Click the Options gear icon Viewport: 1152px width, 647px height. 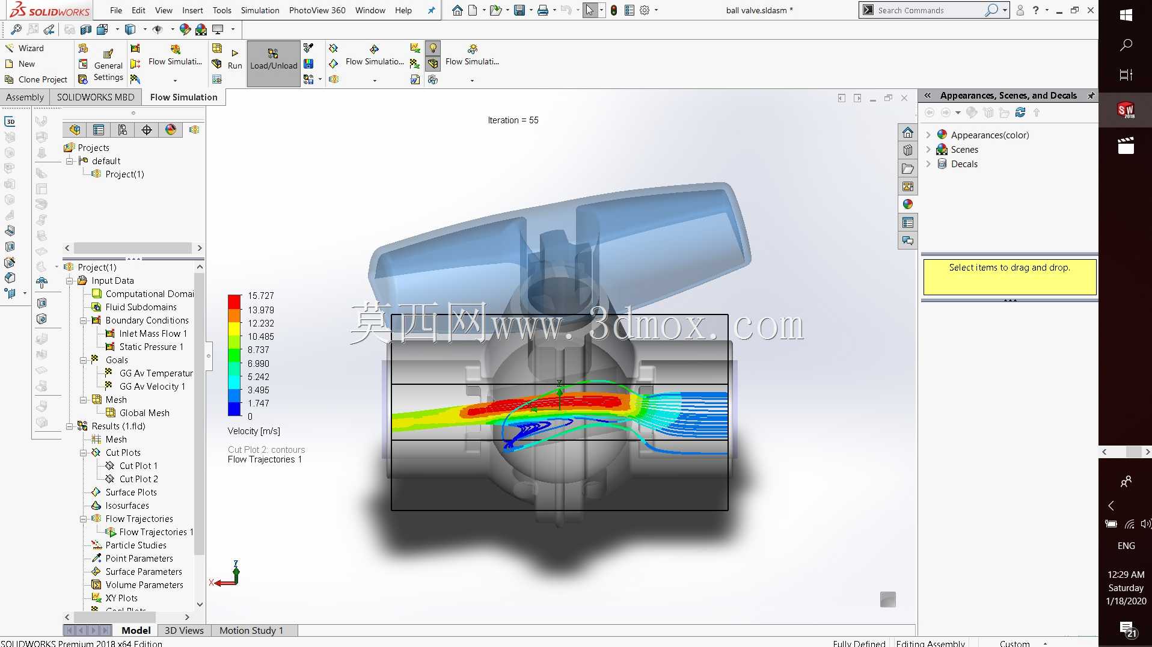[x=645, y=10]
